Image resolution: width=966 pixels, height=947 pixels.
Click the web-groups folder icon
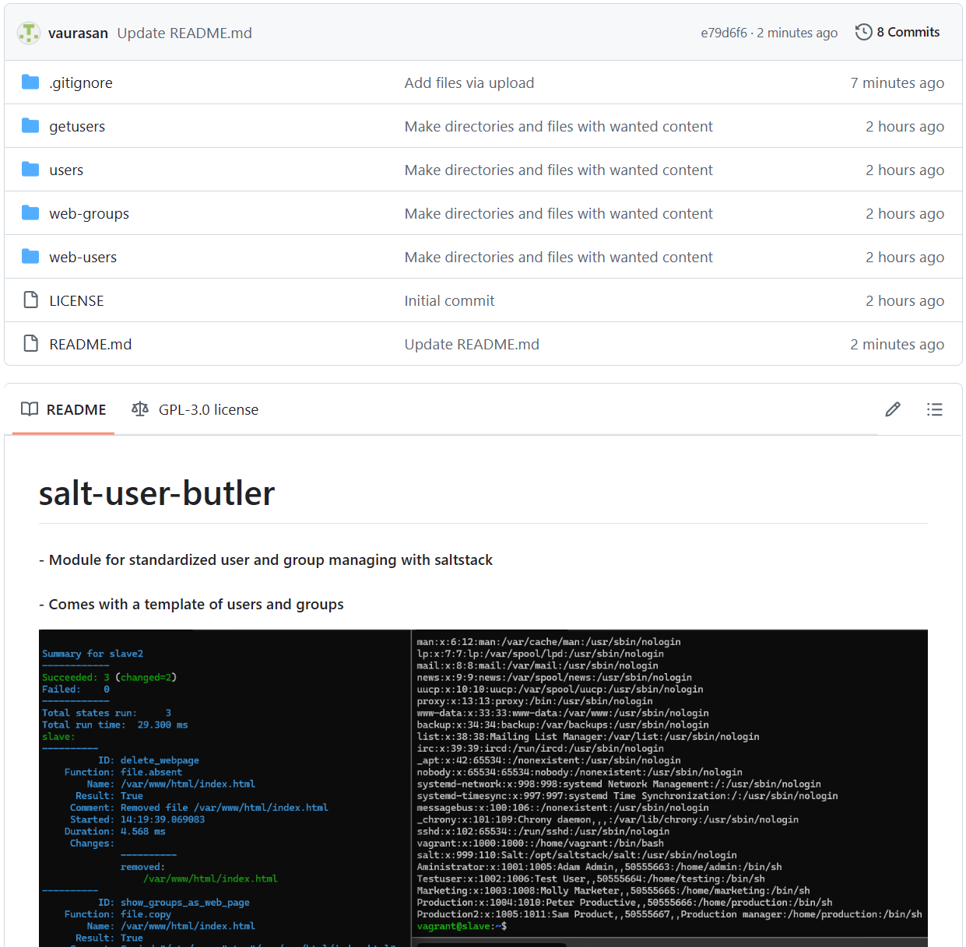coord(30,213)
